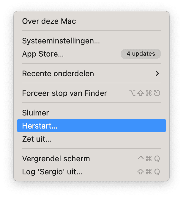Select Forceer stop van Finder

click(x=64, y=93)
